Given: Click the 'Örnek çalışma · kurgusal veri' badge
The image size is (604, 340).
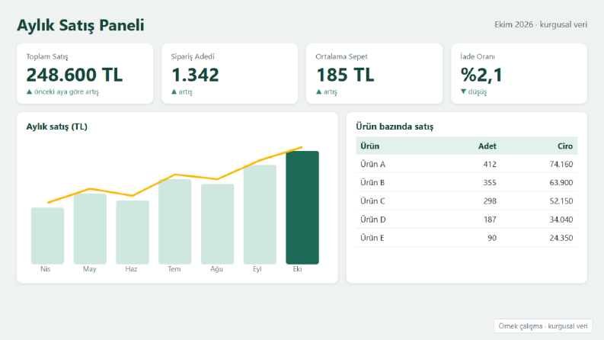Looking at the screenshot, I should click(543, 326).
